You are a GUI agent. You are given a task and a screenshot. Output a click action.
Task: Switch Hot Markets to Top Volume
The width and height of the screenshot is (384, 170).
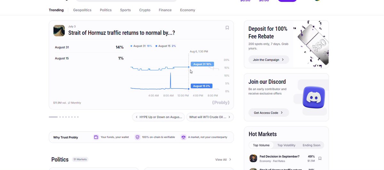pos(261,145)
